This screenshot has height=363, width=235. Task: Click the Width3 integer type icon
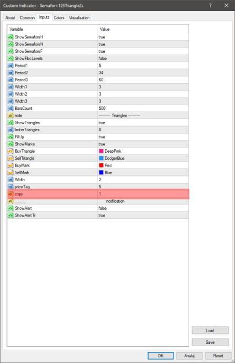tap(10, 101)
